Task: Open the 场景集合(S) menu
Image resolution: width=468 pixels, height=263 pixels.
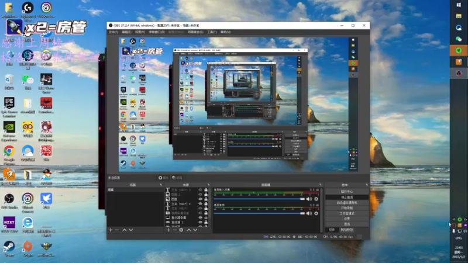Action: [195, 32]
